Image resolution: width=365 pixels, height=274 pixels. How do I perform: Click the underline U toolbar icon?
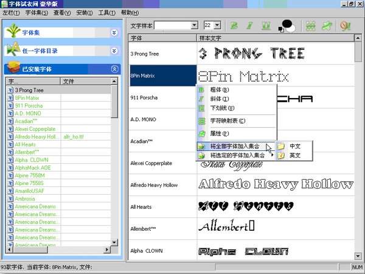click(265, 26)
